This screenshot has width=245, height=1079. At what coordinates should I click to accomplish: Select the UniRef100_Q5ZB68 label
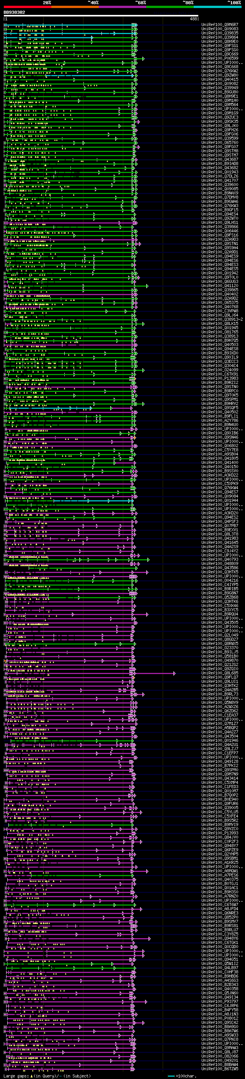[x=220, y=598]
